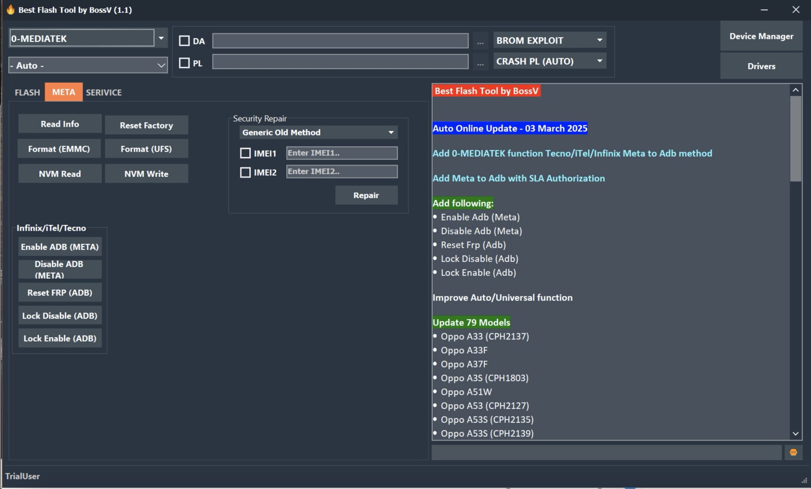Close the Best Flash Tool window

point(795,10)
